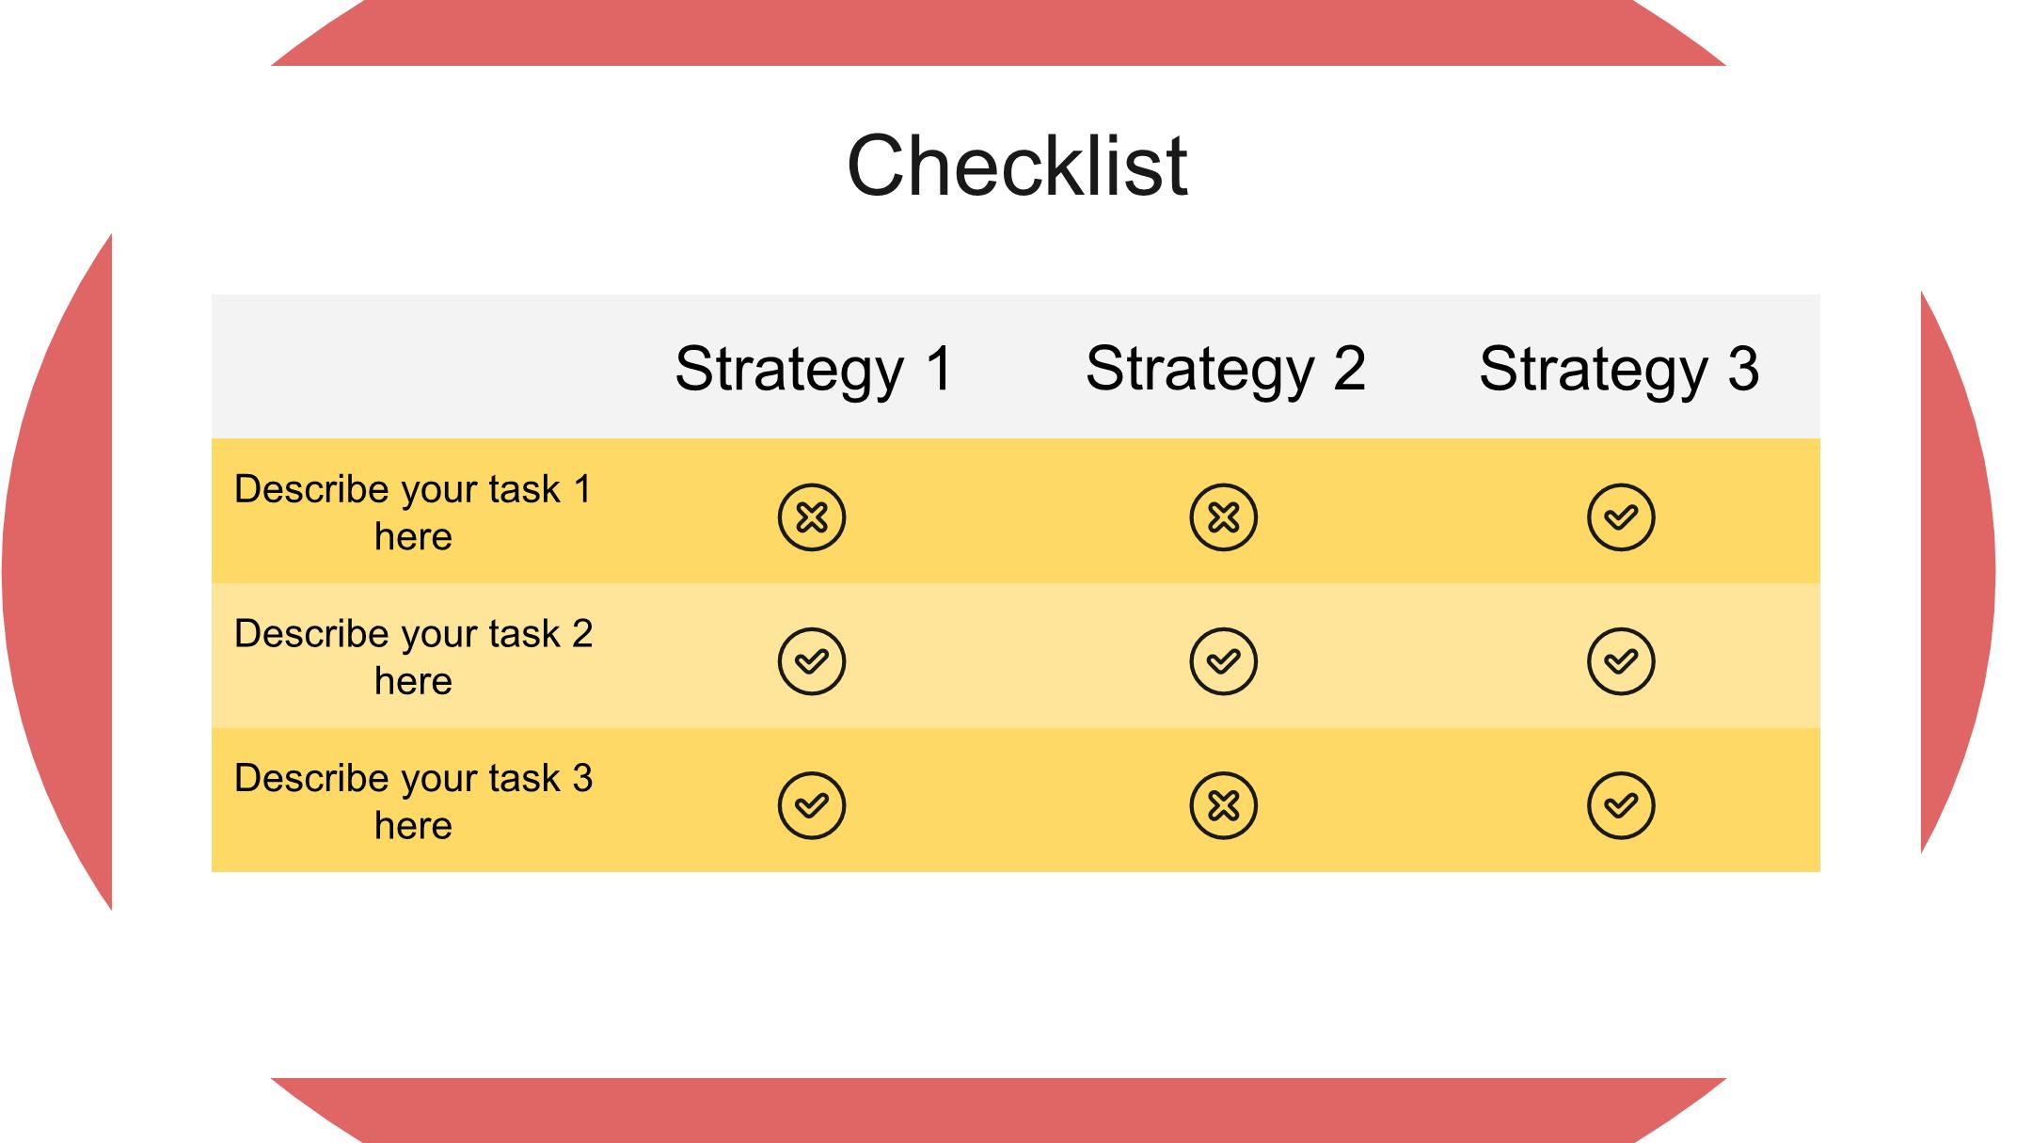Click the checkmark icon for task 3, Strategy 3
Image resolution: width=2032 pixels, height=1143 pixels.
coord(1621,806)
